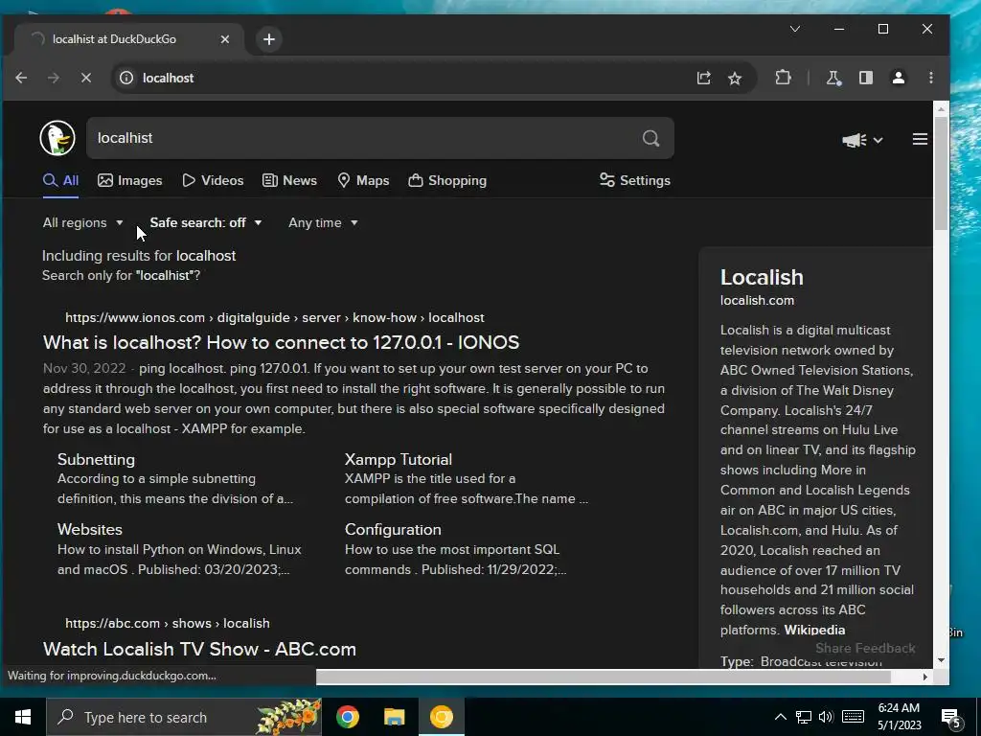Open Chrome three-dot menu

pos(931,78)
